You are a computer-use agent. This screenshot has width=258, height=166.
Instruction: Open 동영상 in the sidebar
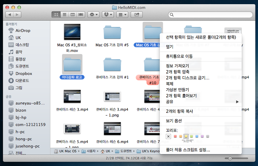tap(17, 59)
